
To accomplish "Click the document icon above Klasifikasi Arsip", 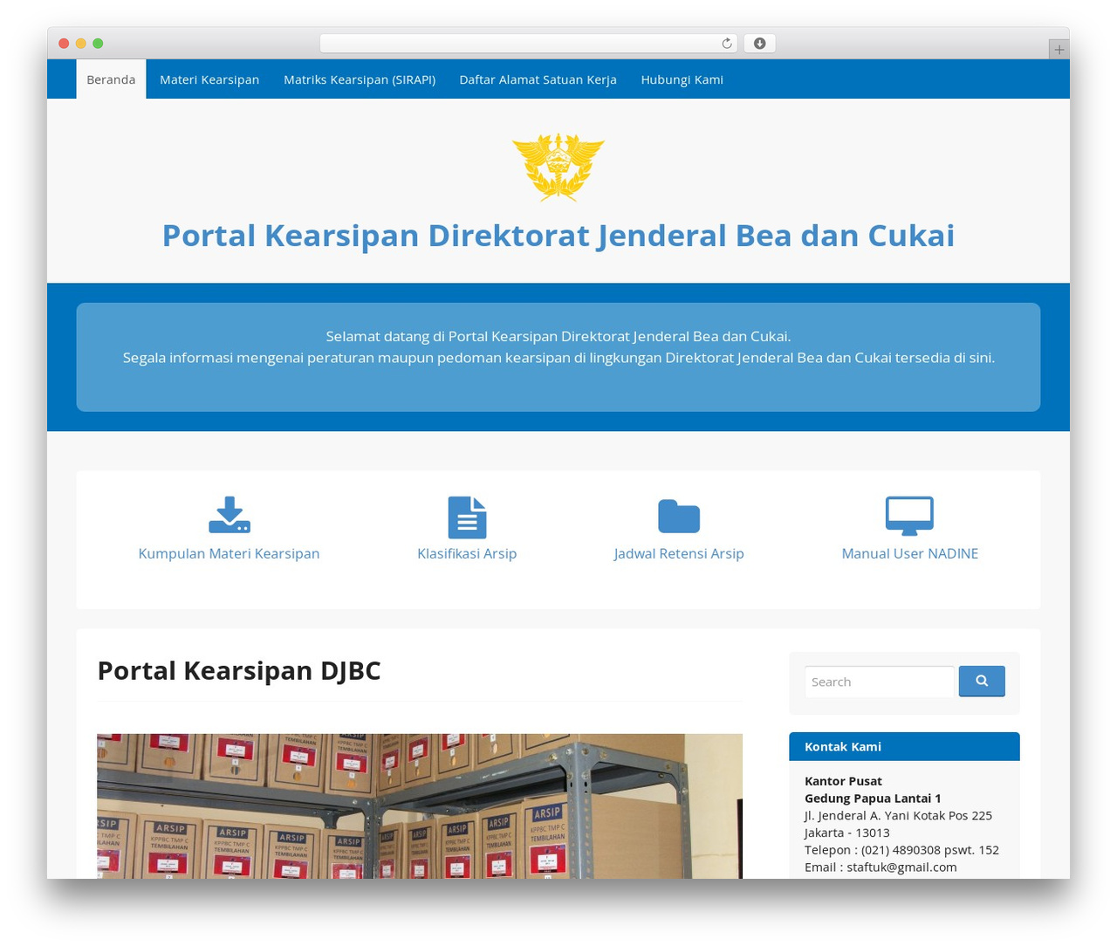I will pyautogui.click(x=467, y=518).
